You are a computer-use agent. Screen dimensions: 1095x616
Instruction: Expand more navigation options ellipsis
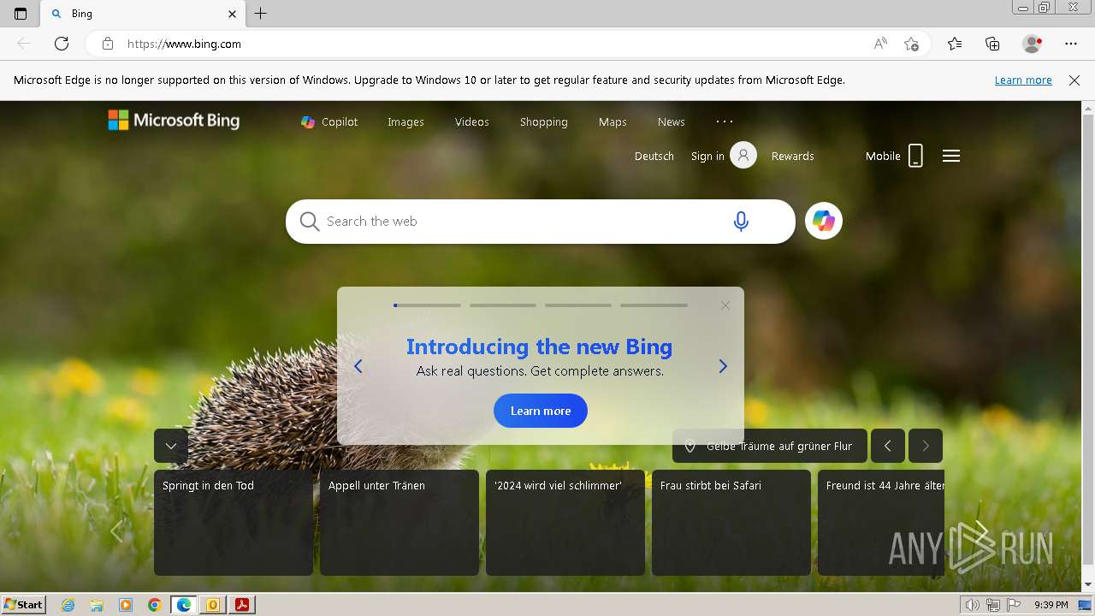click(725, 121)
